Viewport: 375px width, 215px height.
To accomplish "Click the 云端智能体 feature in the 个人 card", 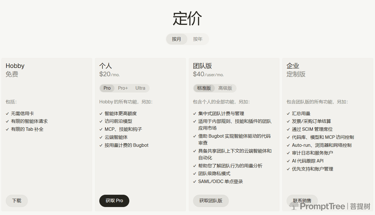I will pos(116,137).
